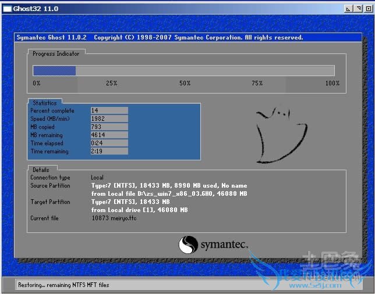Click the Time remaining field showing 2:19
This screenshot has height=294, width=375.
pyautogui.click(x=109, y=151)
